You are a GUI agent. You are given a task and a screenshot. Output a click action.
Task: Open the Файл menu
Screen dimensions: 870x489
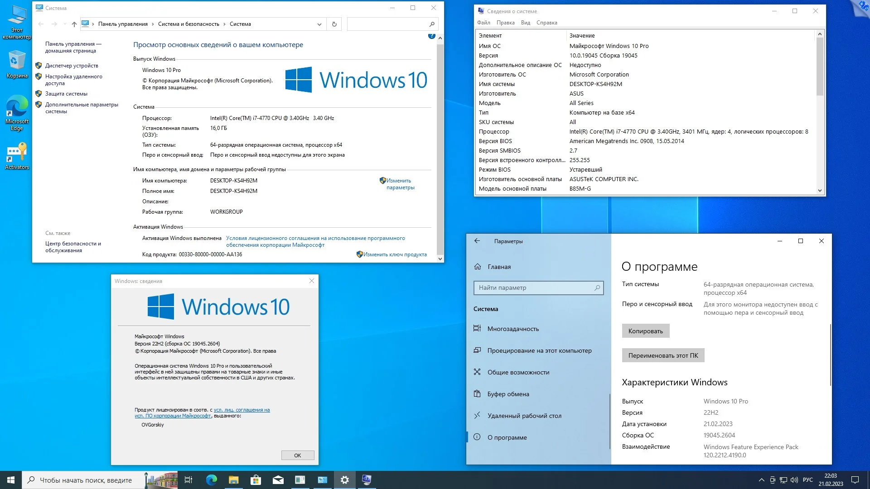point(483,23)
